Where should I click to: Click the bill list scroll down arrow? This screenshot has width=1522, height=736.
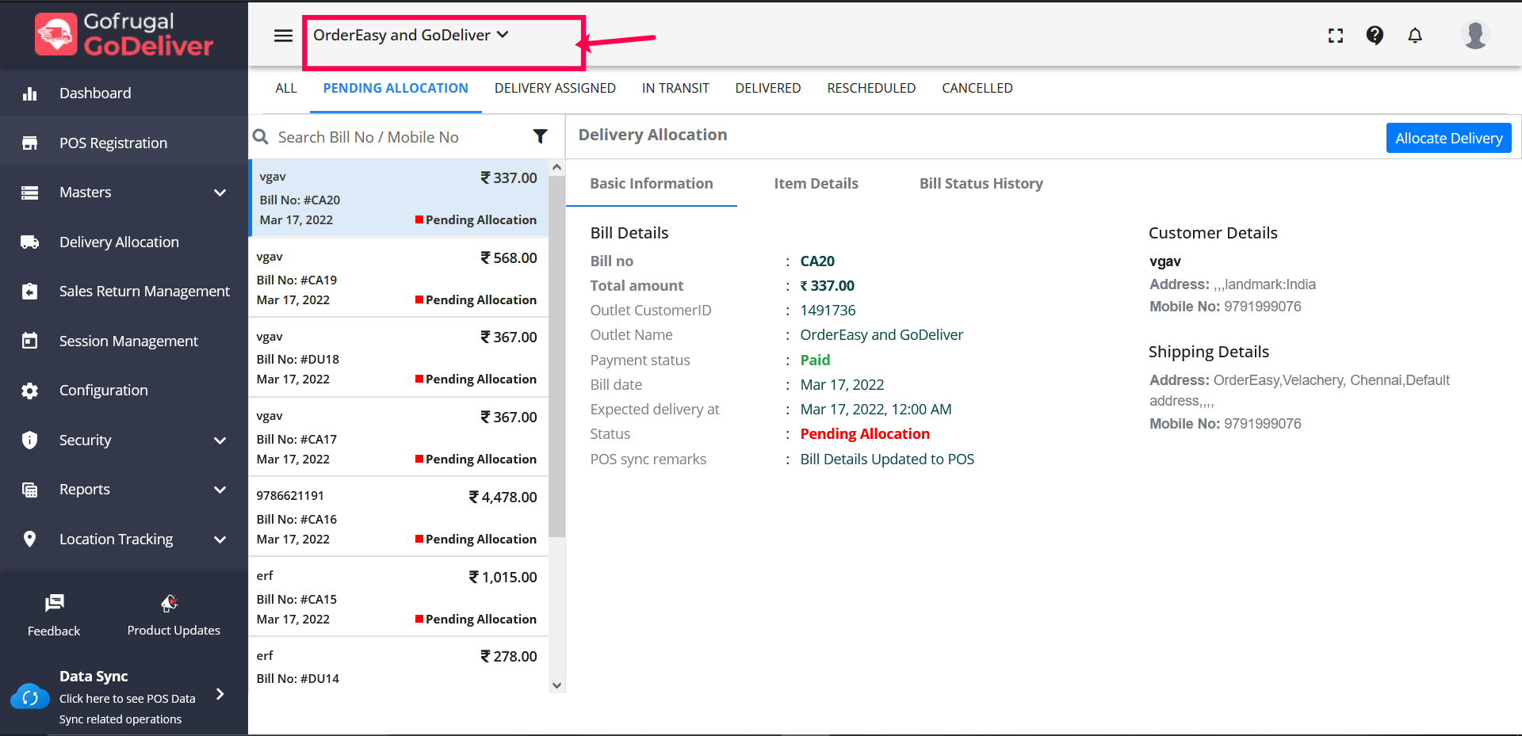(x=556, y=685)
